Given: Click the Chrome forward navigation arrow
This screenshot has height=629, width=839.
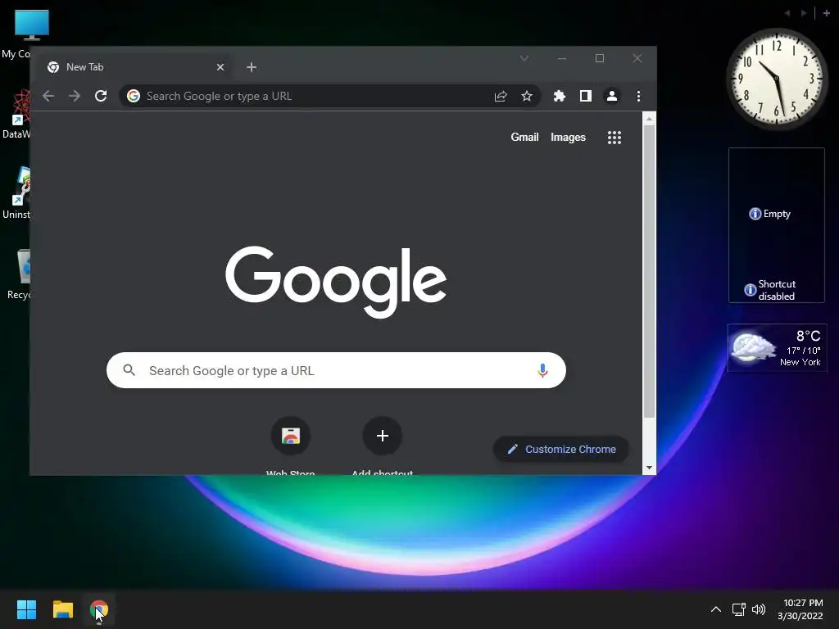Looking at the screenshot, I should pyautogui.click(x=75, y=96).
